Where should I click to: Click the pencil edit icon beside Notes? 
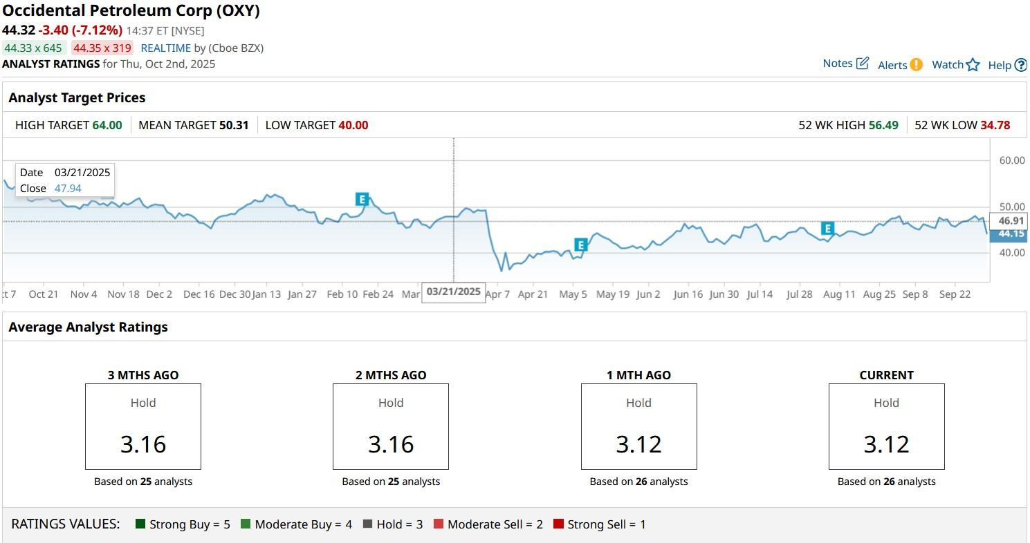point(863,64)
